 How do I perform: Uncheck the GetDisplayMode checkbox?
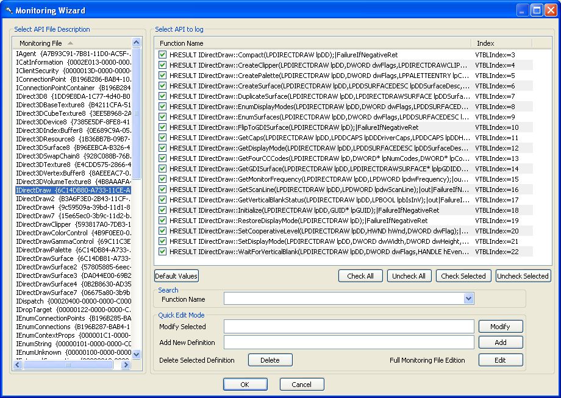pos(162,148)
